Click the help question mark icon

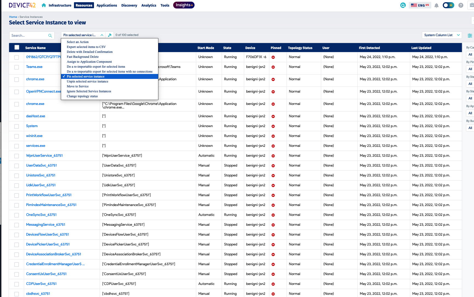461,5
